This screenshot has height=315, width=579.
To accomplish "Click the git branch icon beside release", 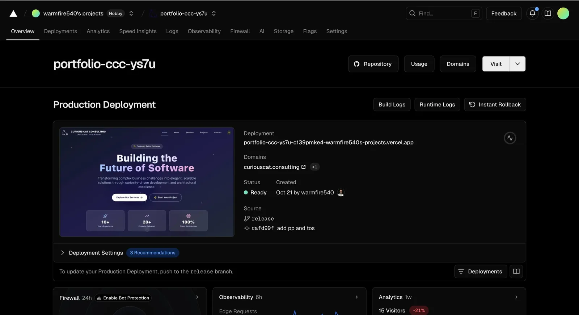I will (x=247, y=219).
